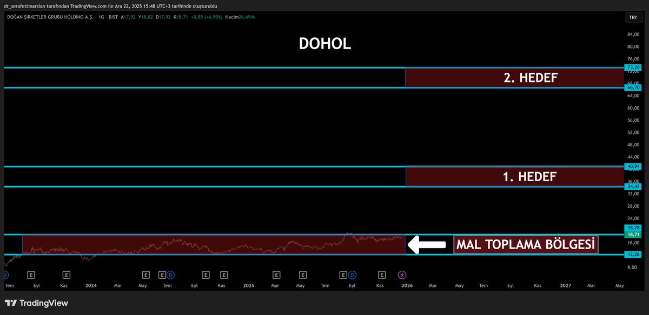Click 2025 on the time axis
This screenshot has height=315, width=649.
coord(248,285)
